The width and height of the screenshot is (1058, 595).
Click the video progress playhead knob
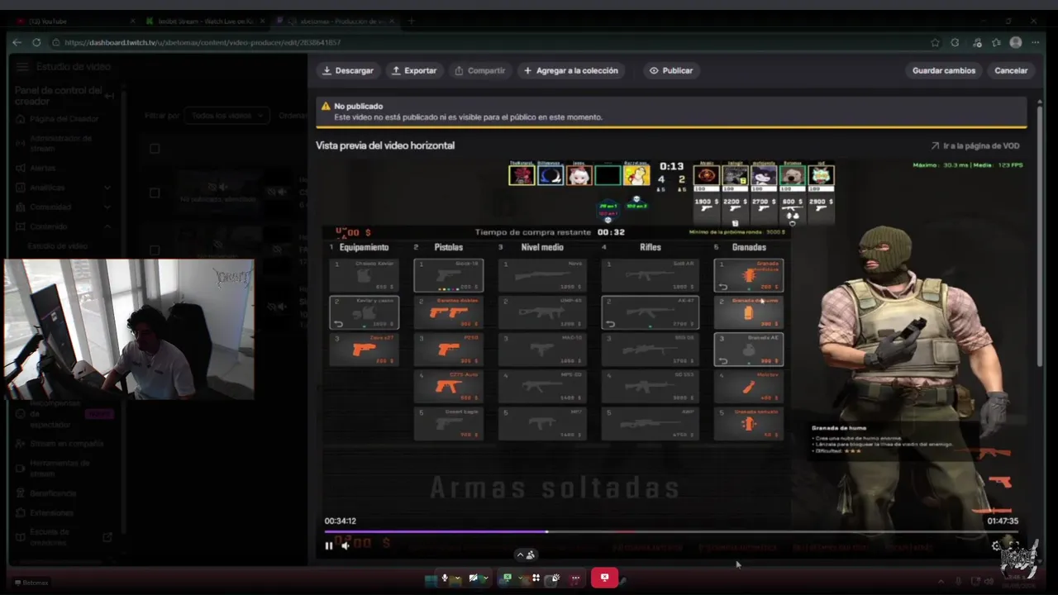[x=546, y=531]
